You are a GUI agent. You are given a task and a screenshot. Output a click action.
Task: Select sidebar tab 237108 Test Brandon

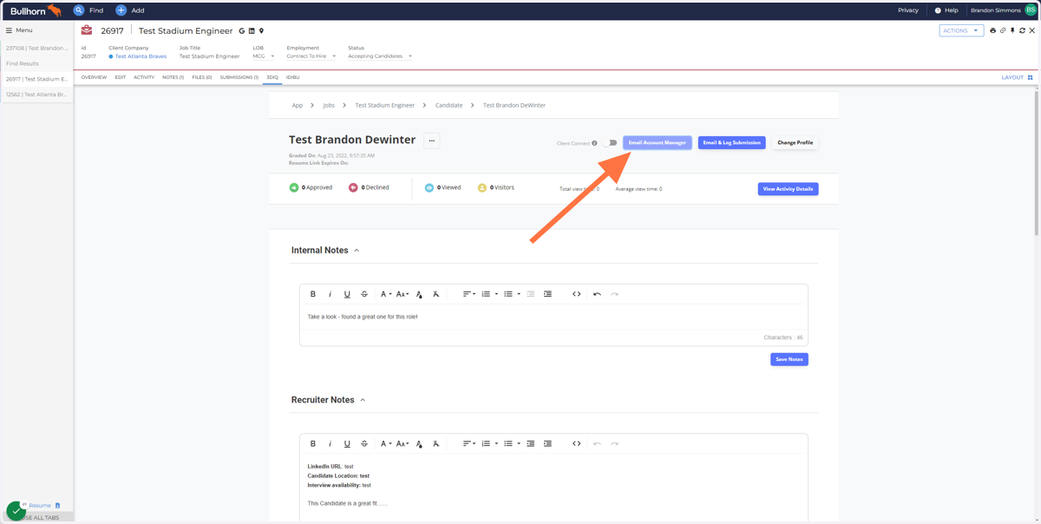click(x=36, y=49)
